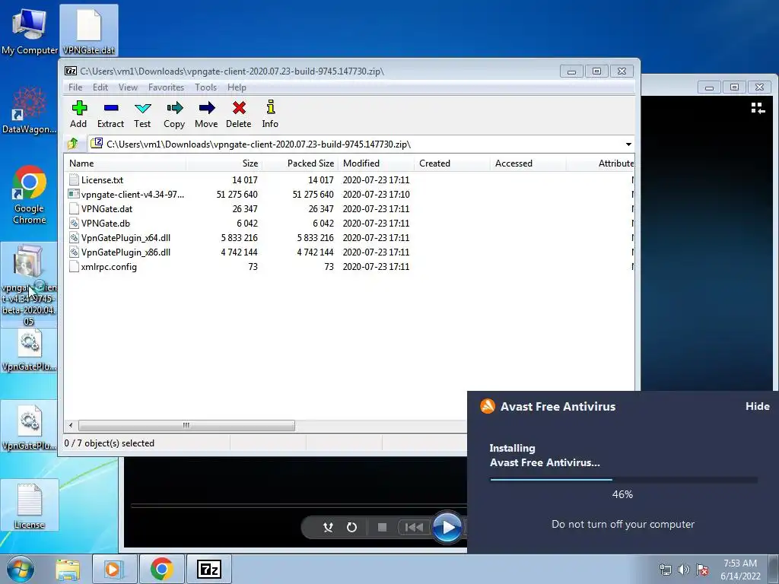Open Google Chrome desktop shortcut
The height and width of the screenshot is (584, 779).
[30, 195]
